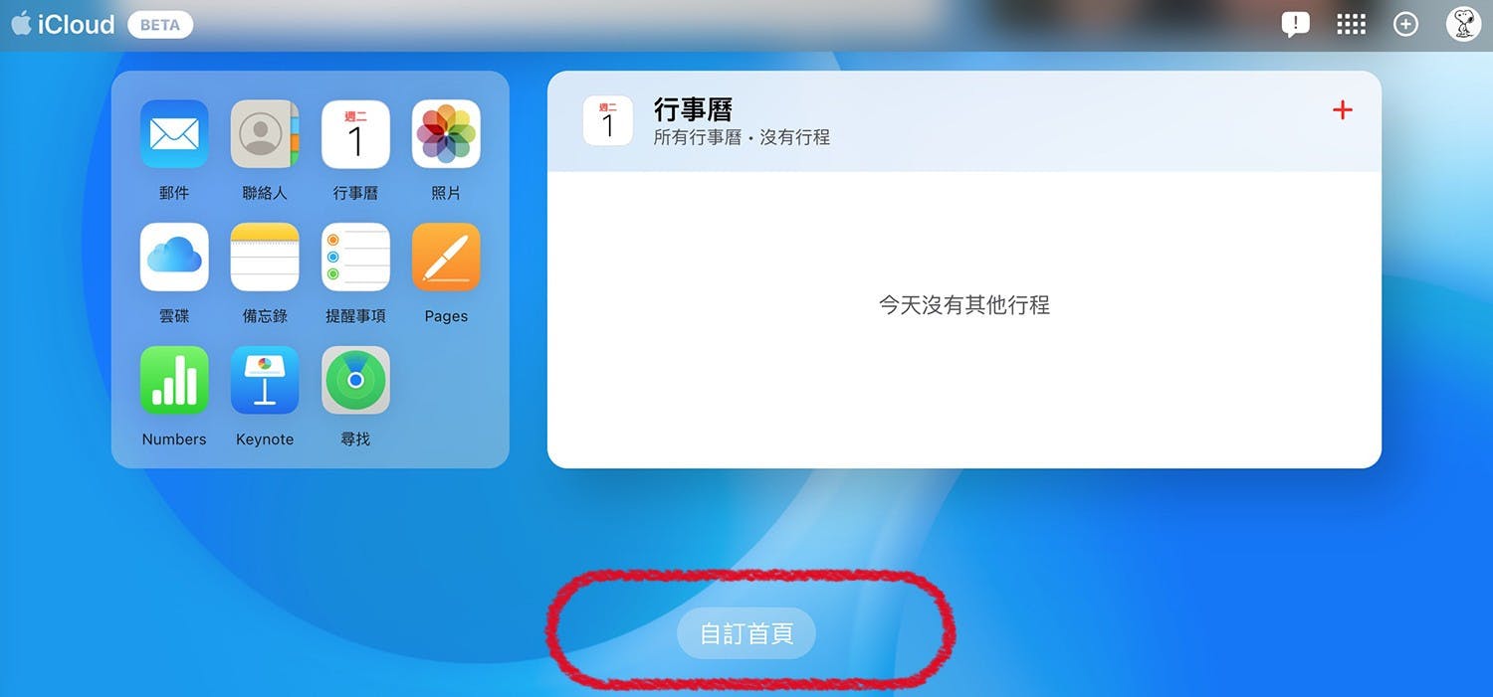Viewport: 1493px width, 697px height.
Task: Open the feedback exclamation bubble icon
Action: (1295, 25)
